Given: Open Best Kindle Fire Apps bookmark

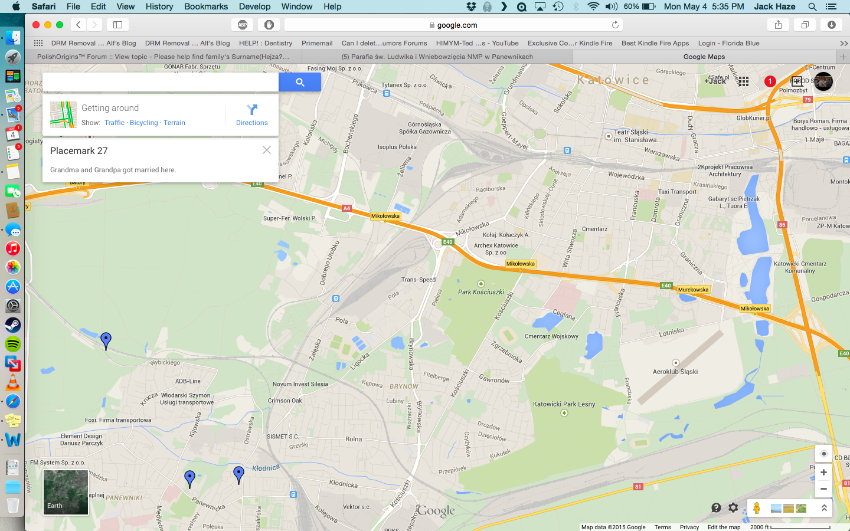Looking at the screenshot, I should pyautogui.click(x=655, y=43).
